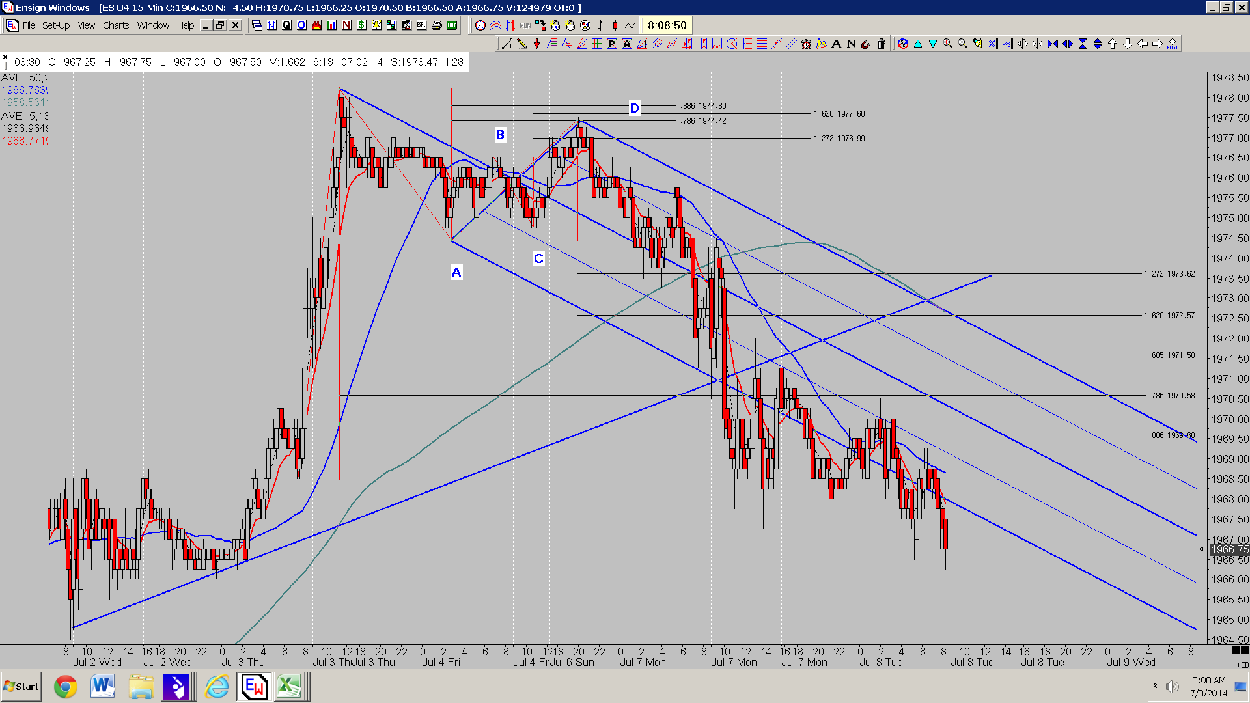Open Google Chrome from the taskbar
Screen dimensions: 1250x703
[65, 687]
